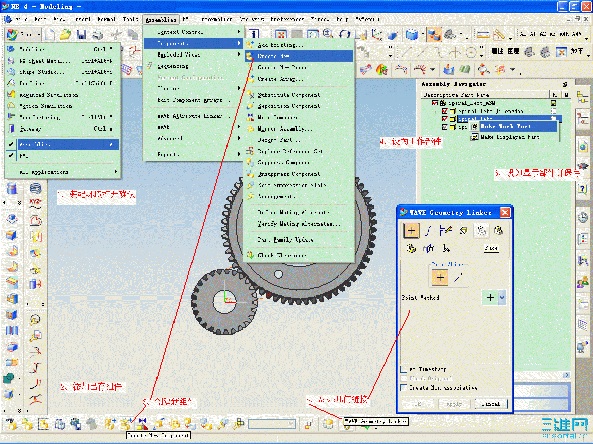This screenshot has width=593, height=444.
Task: Choose Modeling... from the Start menu
Action: click(x=62, y=49)
